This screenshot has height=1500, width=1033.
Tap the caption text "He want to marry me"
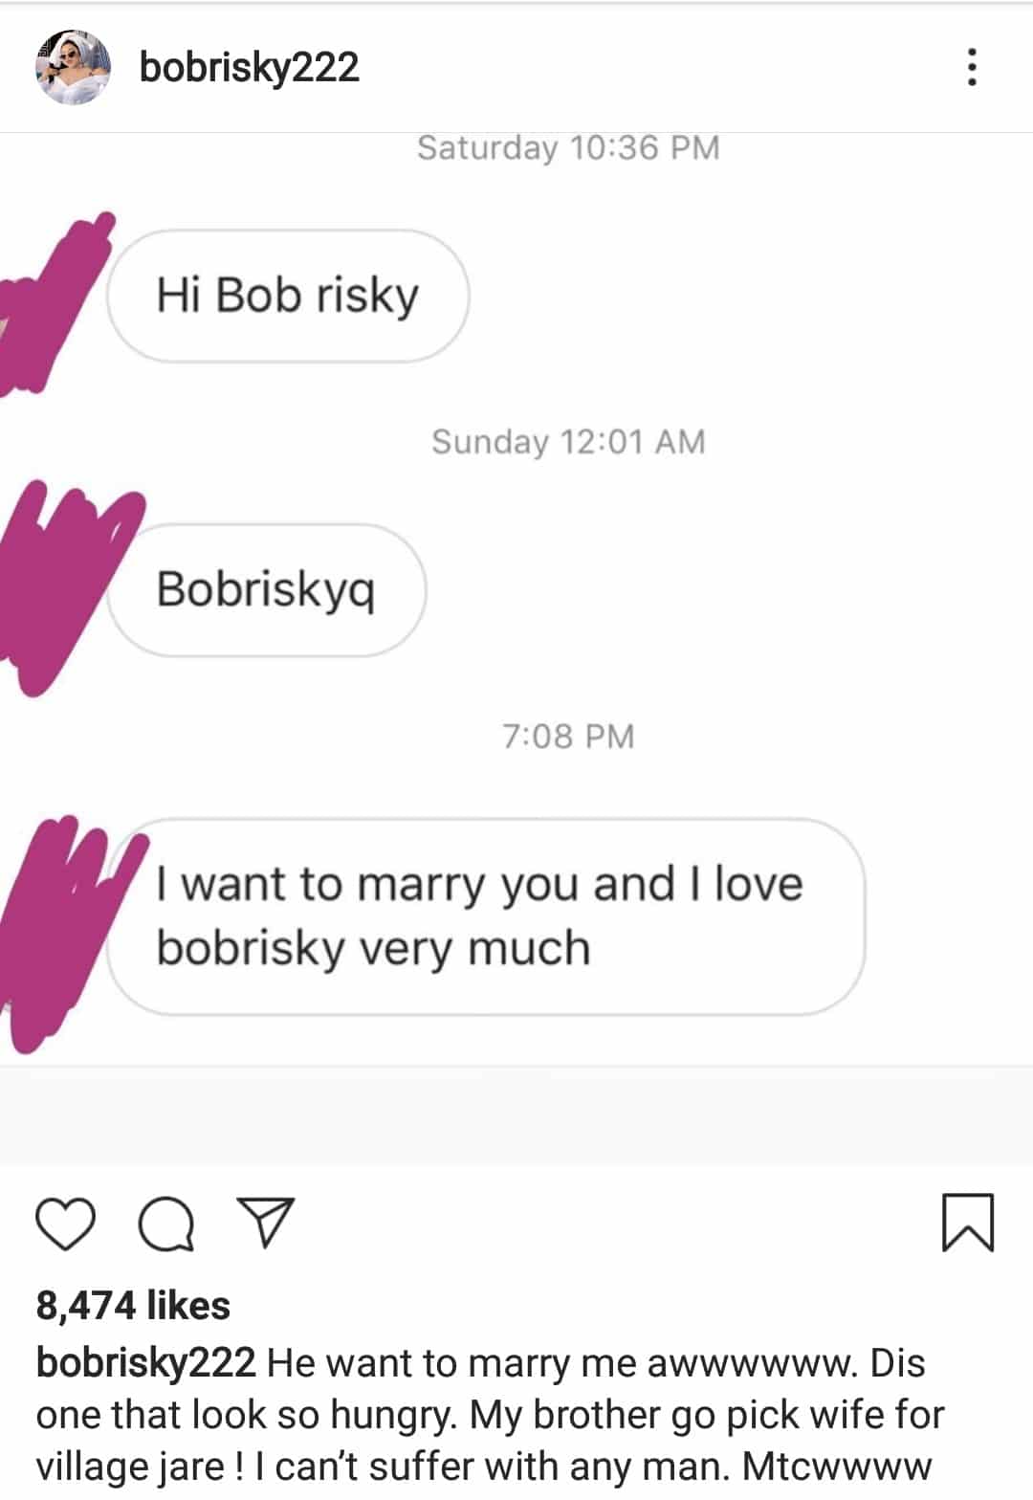point(451,1363)
